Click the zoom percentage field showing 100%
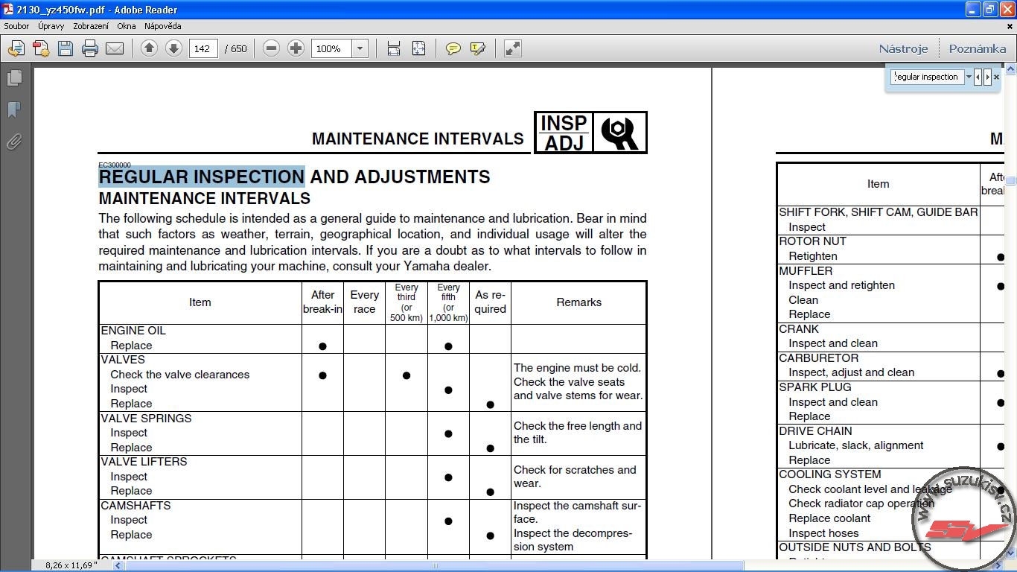1017x572 pixels. [332, 48]
